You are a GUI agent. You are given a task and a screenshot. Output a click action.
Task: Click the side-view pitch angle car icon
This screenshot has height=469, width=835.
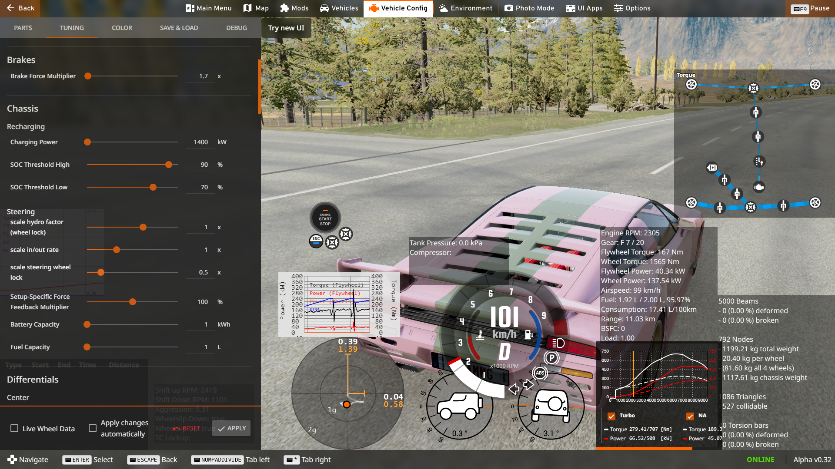pyautogui.click(x=460, y=406)
